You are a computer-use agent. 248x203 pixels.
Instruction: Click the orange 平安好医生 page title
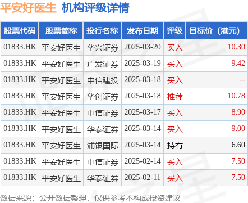[28, 8]
